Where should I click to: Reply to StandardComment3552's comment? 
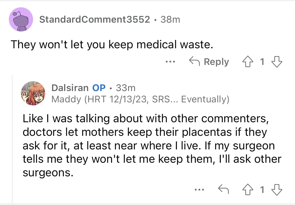tap(209, 62)
